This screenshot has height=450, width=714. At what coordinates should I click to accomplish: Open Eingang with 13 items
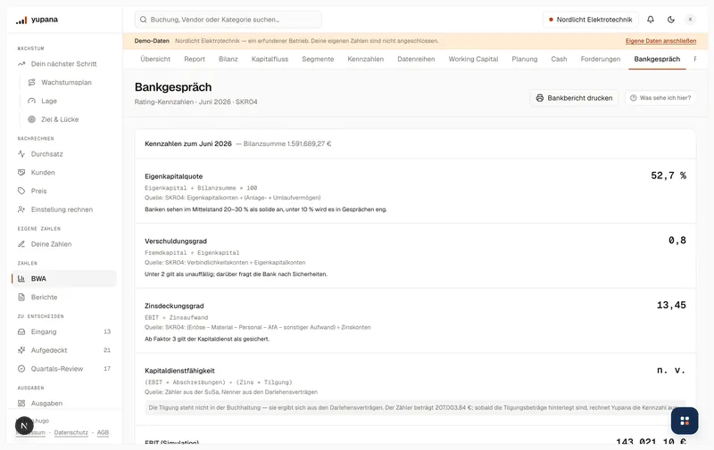[63, 331]
